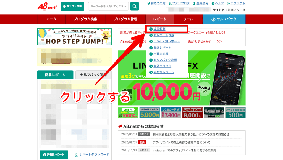Viewport: 283px width, 160px height.
Task: Click the ログアウト link
Action: pos(238,3)
